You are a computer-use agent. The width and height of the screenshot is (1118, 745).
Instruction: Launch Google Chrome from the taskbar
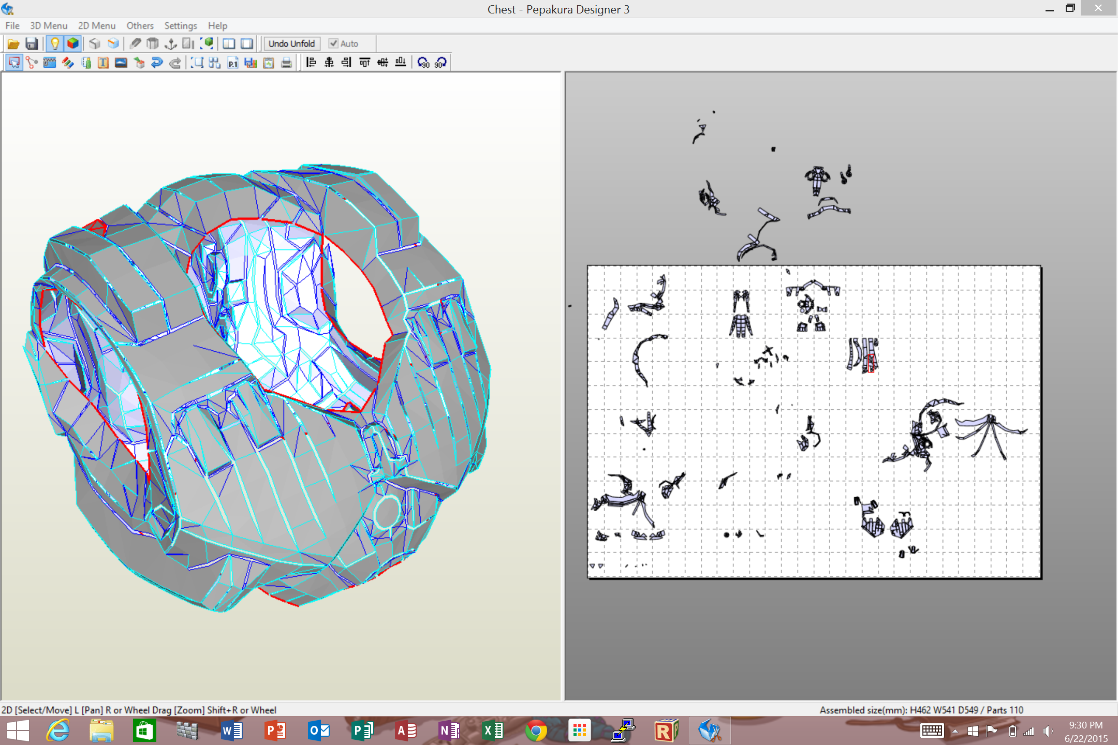coord(536,731)
